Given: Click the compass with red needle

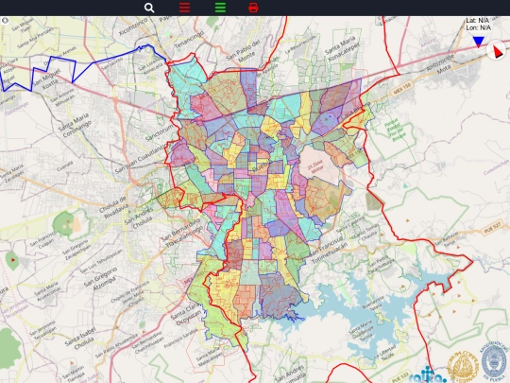Looking at the screenshot, I should (497, 50).
